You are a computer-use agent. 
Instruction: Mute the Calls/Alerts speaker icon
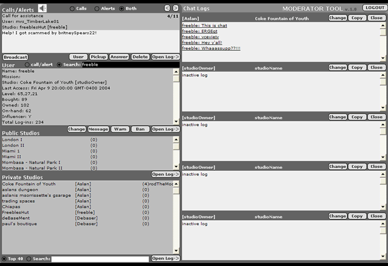click(x=42, y=8)
